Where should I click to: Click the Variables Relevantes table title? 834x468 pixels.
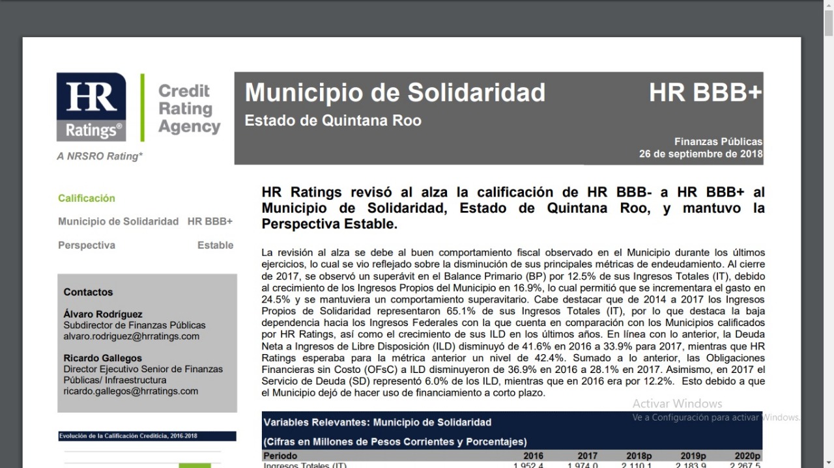377,422
